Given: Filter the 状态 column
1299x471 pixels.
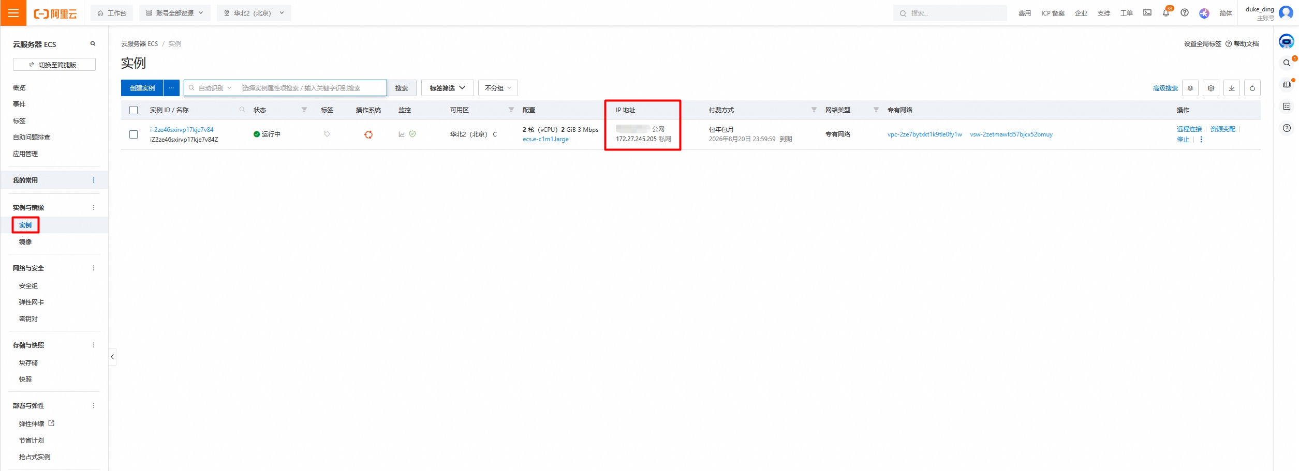Looking at the screenshot, I should coord(304,110).
